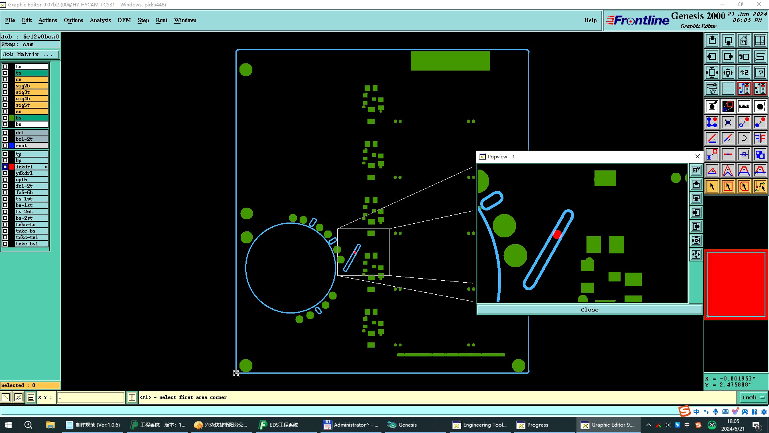Image resolution: width=769 pixels, height=433 pixels.
Task: Toggle the grid display icon
Action: point(728,89)
